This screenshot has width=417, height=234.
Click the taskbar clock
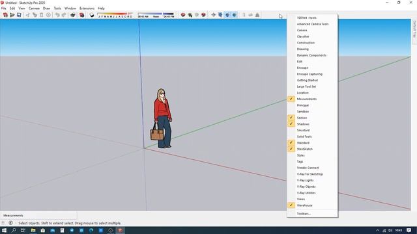pos(398,230)
